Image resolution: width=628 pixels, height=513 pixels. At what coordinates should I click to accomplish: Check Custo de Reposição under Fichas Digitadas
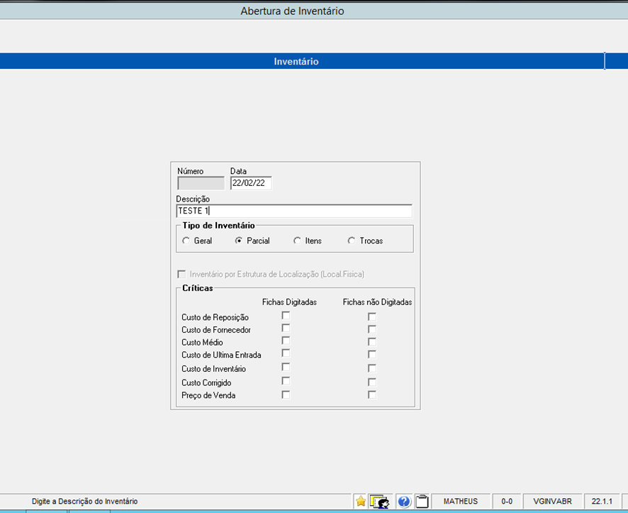point(286,316)
